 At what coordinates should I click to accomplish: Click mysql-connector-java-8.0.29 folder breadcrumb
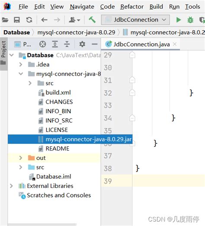(76, 32)
